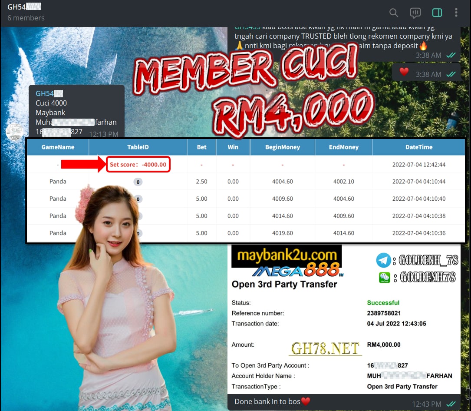Click the Bet column header

[x=201, y=147]
